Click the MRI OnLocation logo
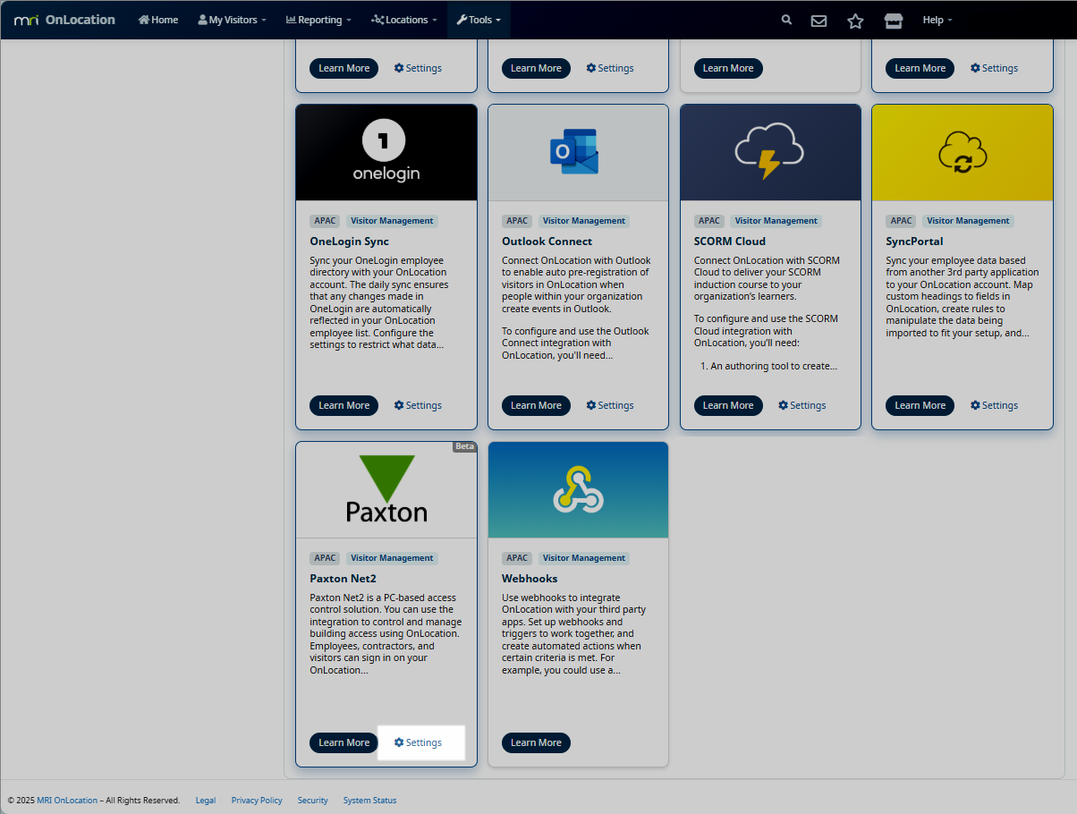The height and width of the screenshot is (814, 1077). [64, 20]
